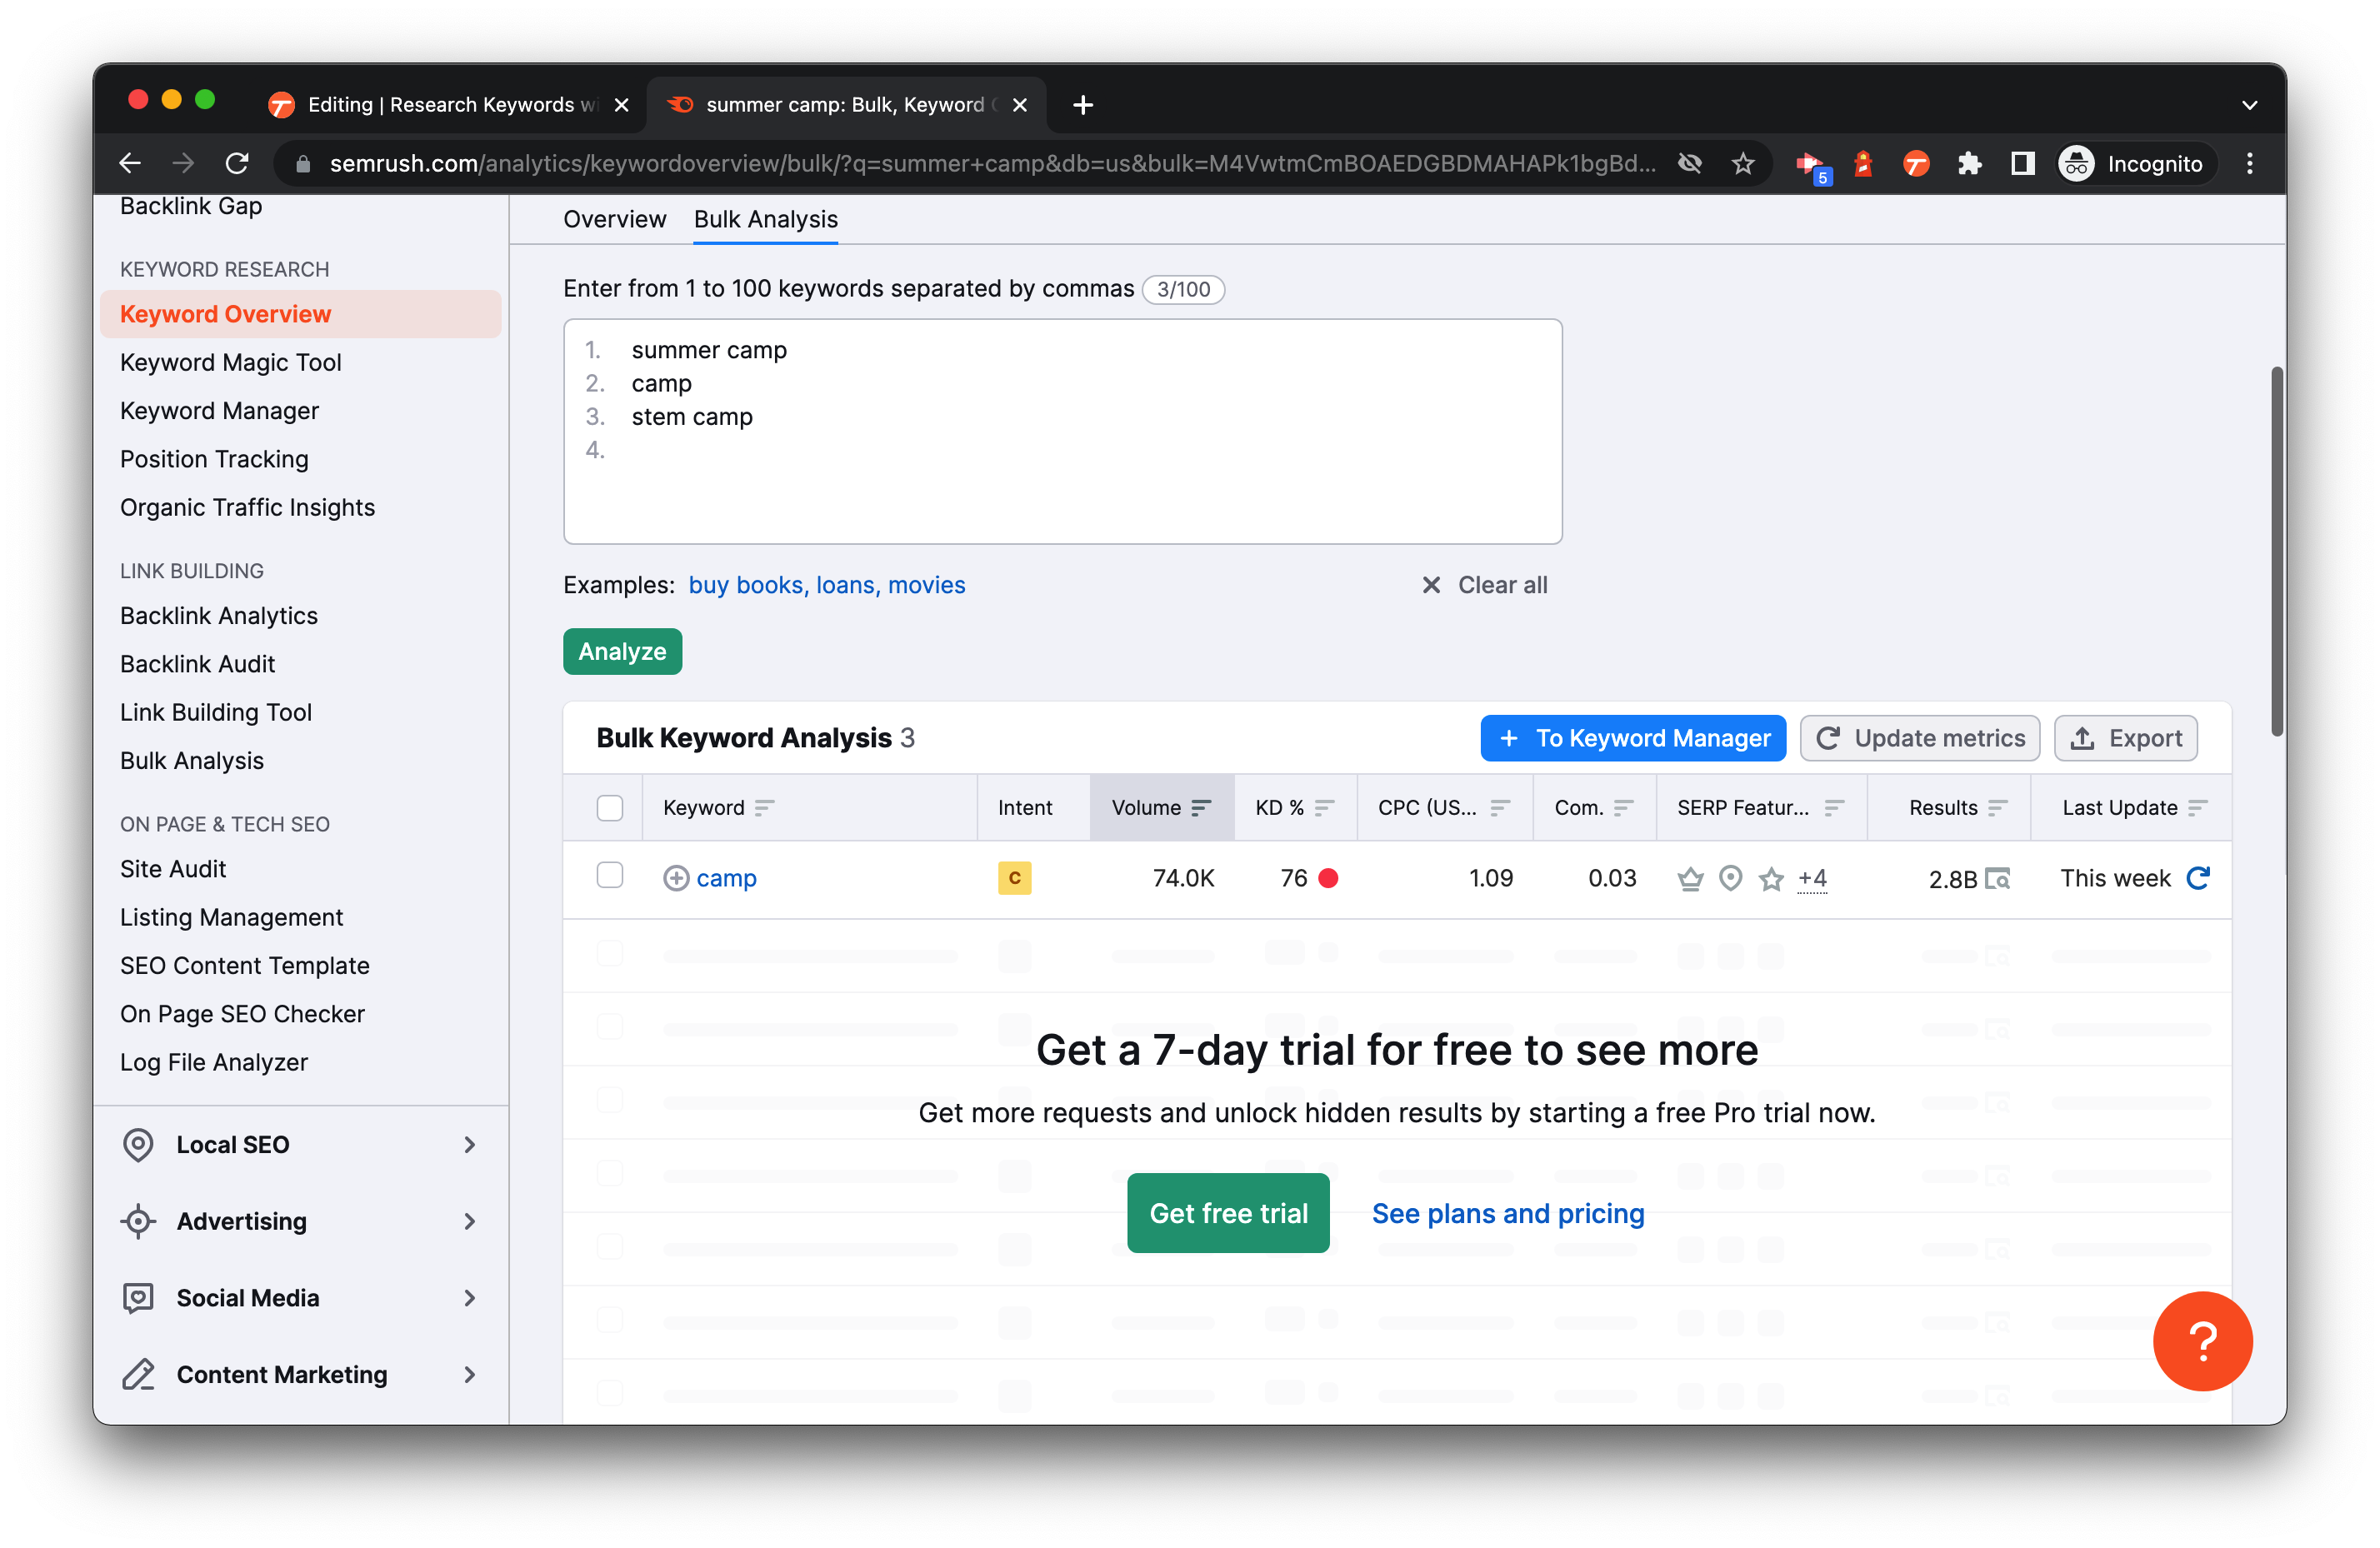Click the location pin SERP feature icon
This screenshot has height=1548, width=2380.
pos(1731,878)
